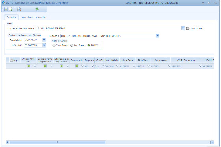Click filter funnel under Comprovante Pagamento column
The image size is (221, 147).
point(51,66)
